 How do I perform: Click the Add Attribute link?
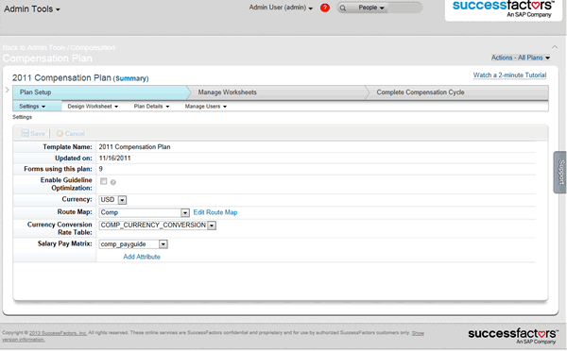click(142, 257)
